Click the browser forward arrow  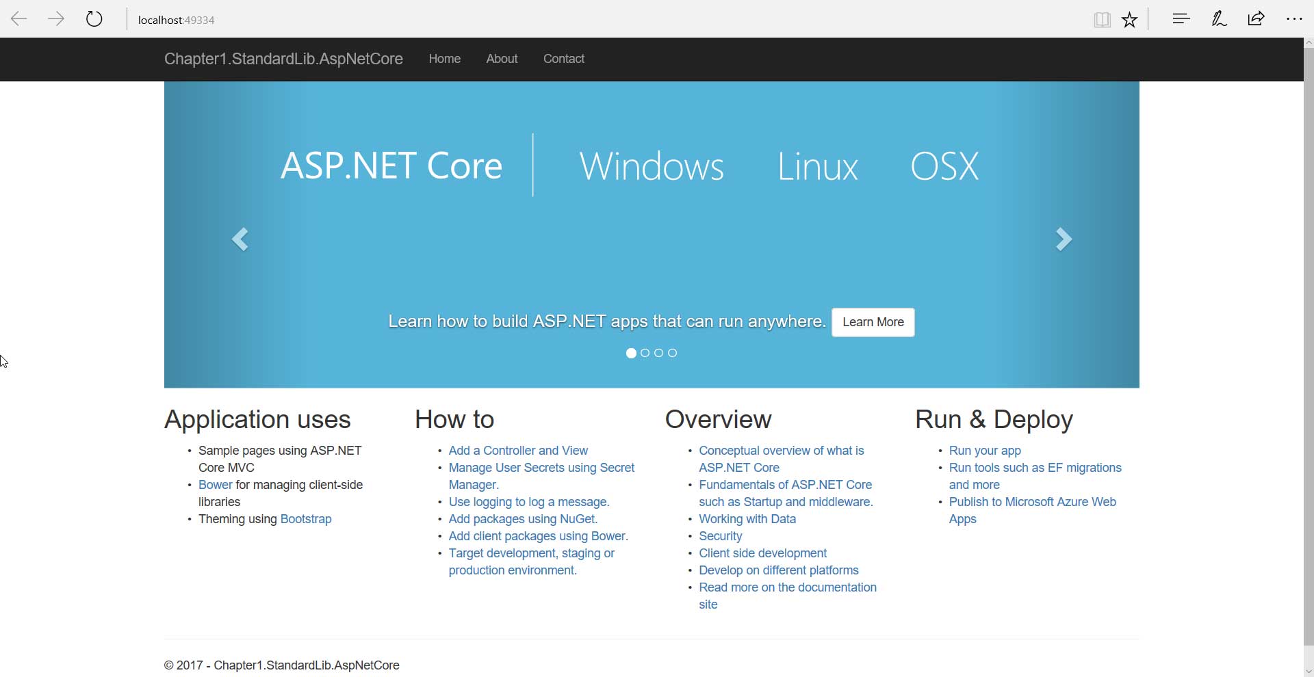pyautogui.click(x=56, y=19)
